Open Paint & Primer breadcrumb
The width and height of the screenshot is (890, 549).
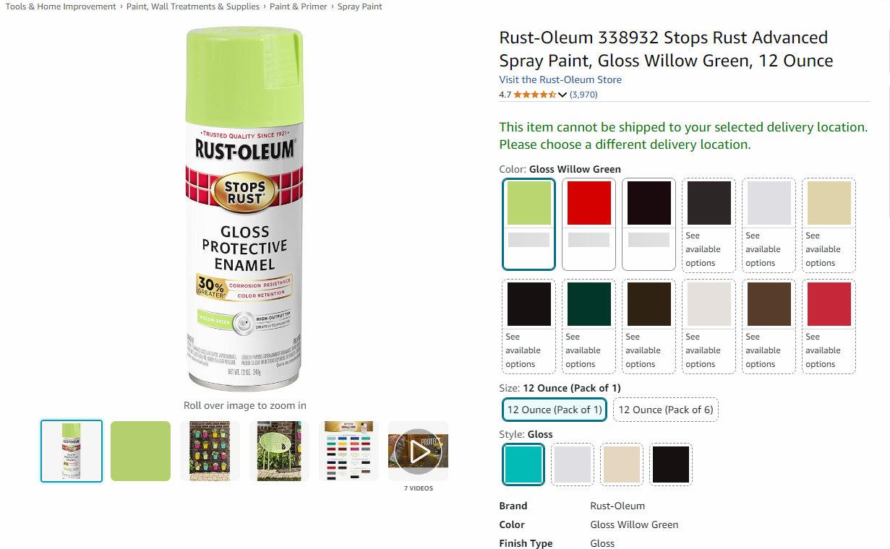click(x=299, y=7)
